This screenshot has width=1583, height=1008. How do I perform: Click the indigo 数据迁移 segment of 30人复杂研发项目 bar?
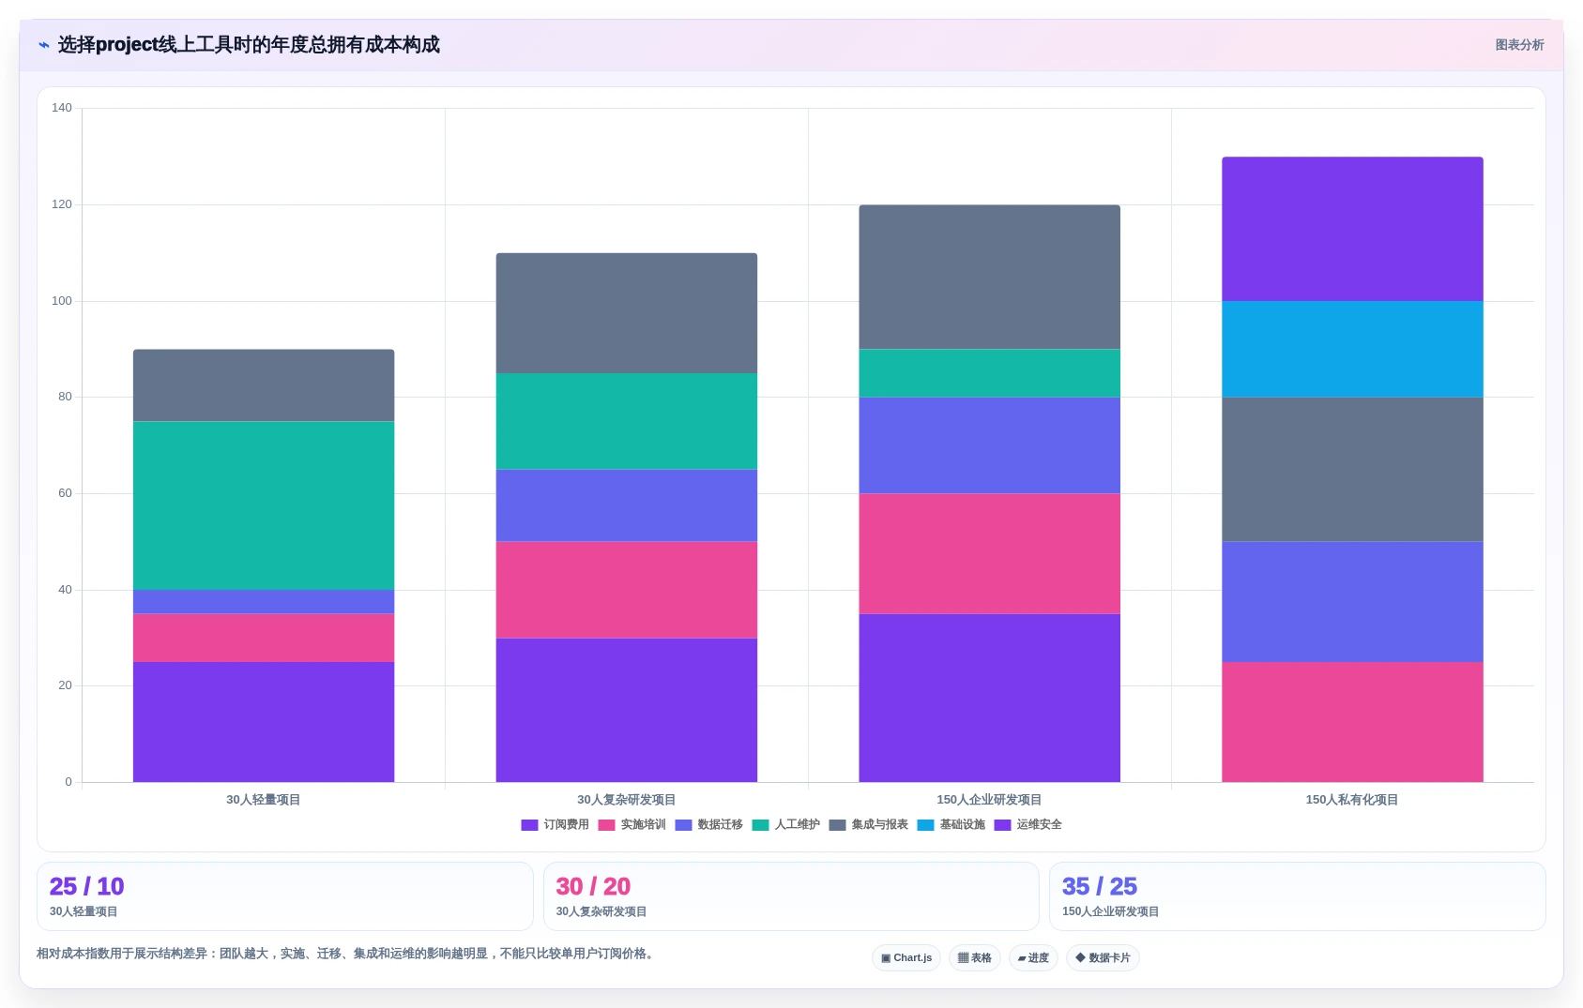click(627, 505)
